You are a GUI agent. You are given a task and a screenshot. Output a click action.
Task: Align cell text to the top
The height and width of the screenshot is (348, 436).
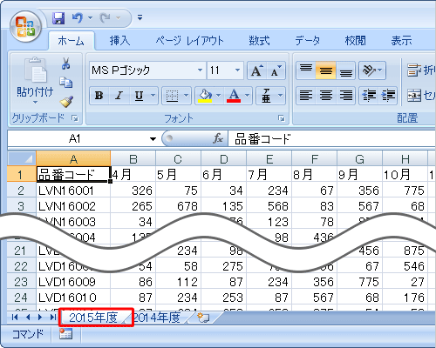pyautogui.click(x=306, y=70)
